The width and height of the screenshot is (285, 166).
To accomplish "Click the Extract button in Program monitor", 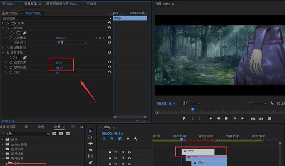I will [261, 118].
